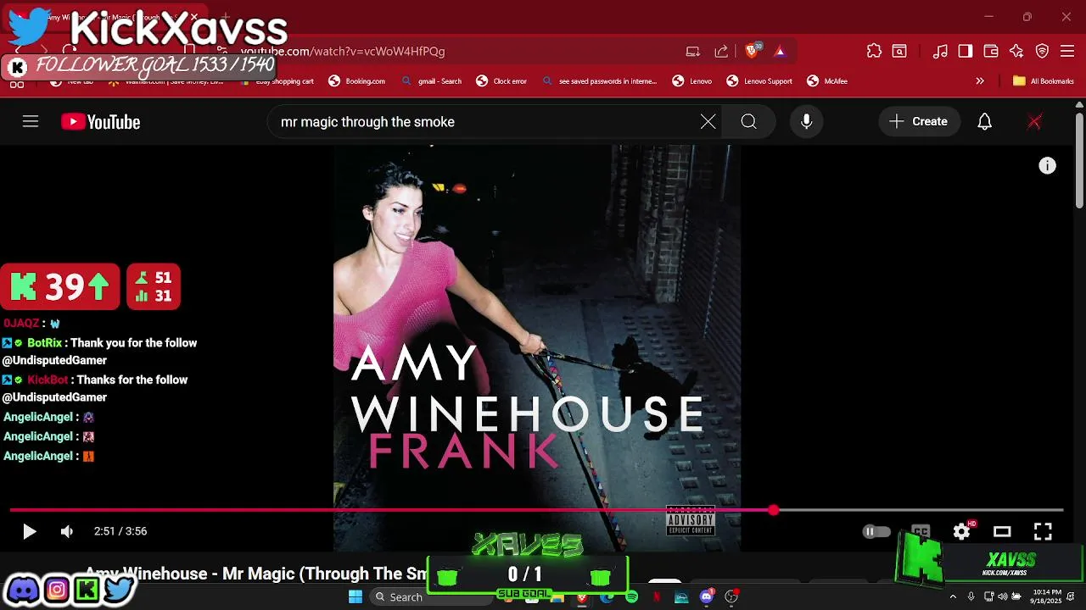Open the gmail - Search bookmark
The width and height of the screenshot is (1086, 610).
click(x=431, y=81)
